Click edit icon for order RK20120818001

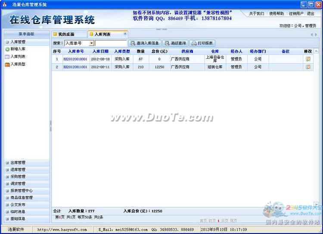(x=308, y=59)
